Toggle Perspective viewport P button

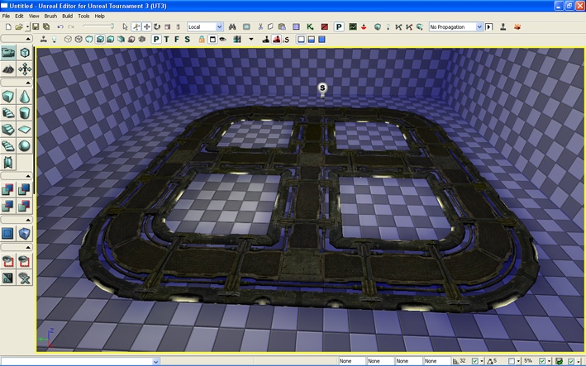[156, 39]
